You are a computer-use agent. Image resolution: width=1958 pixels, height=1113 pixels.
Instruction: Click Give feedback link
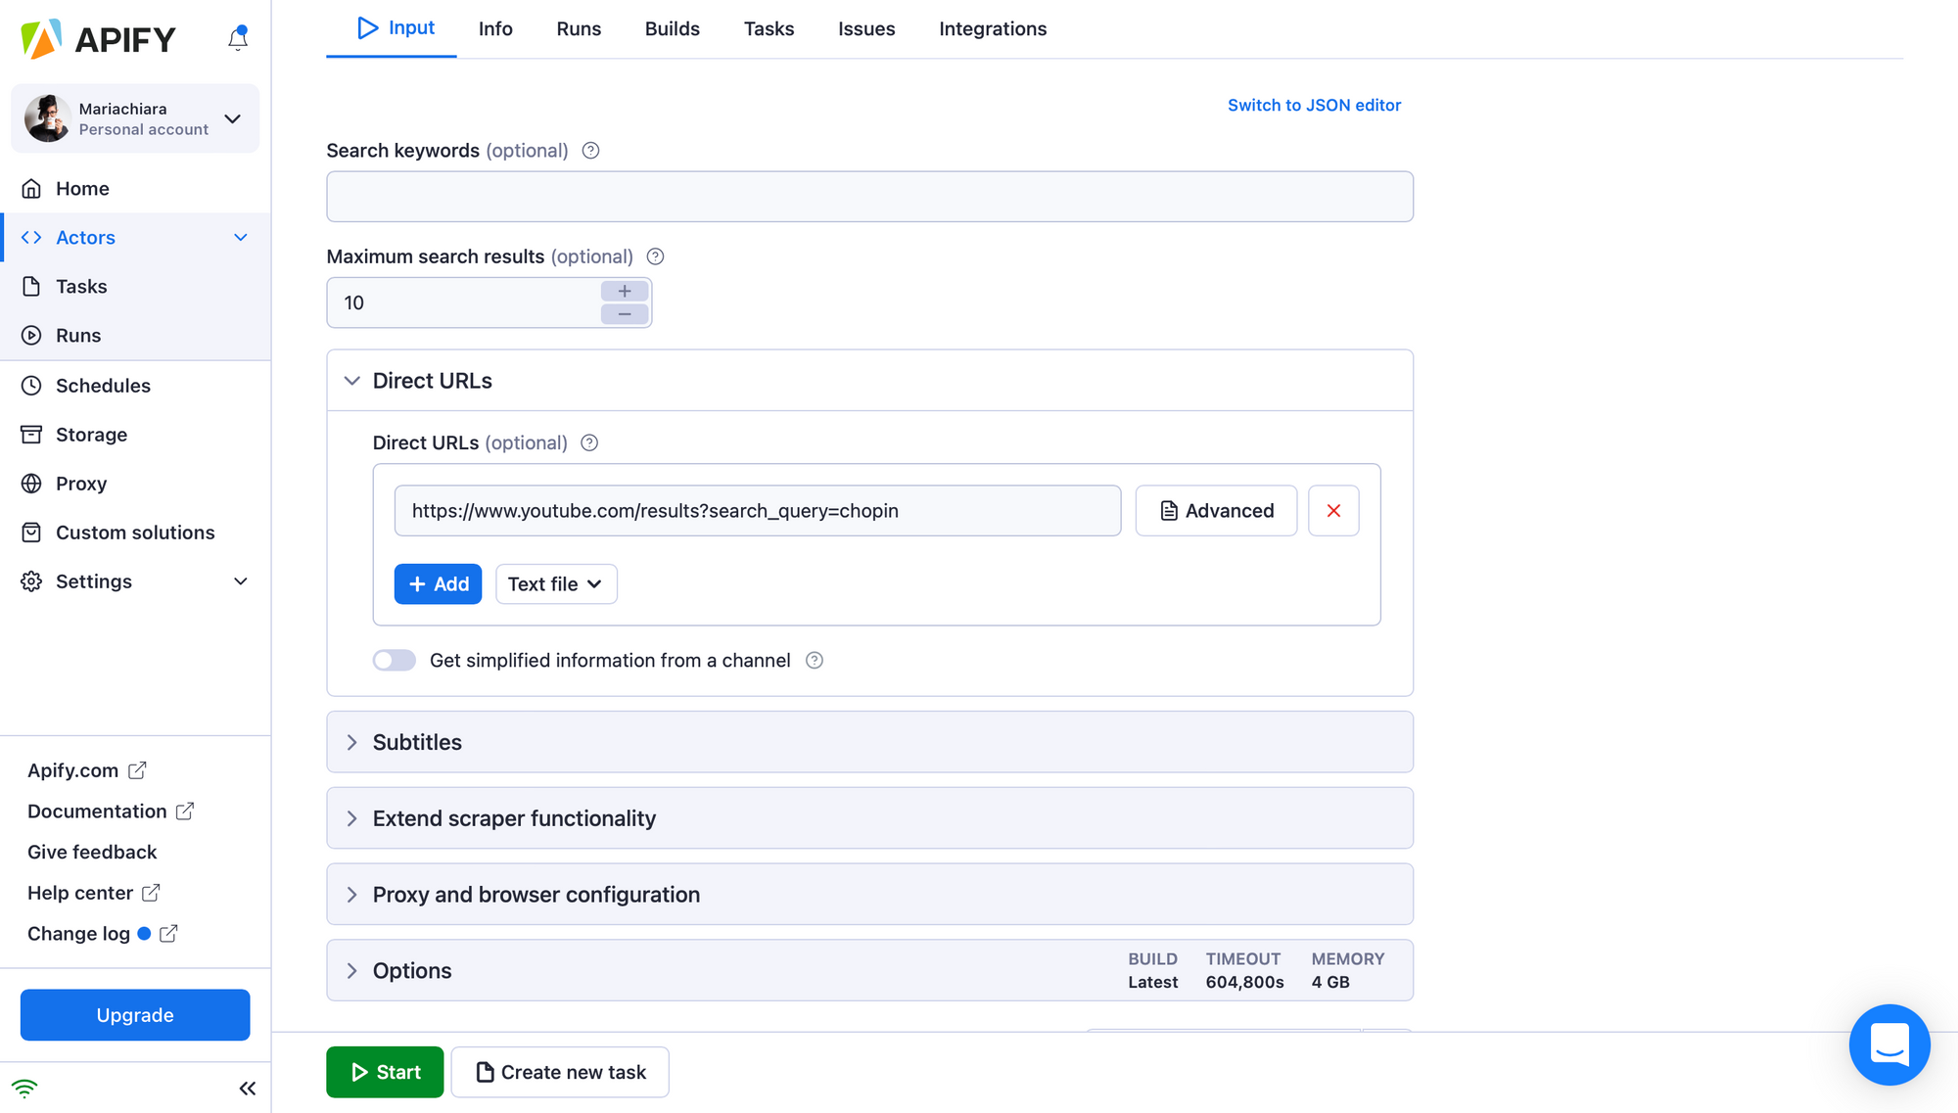(x=92, y=853)
